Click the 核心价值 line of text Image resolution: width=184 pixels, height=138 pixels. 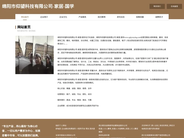[74, 88]
